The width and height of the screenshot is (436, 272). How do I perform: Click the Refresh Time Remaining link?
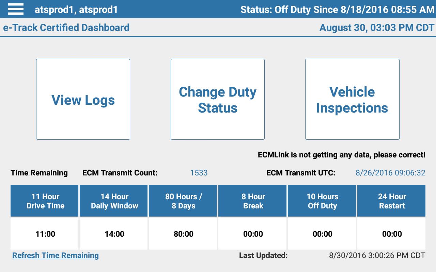[x=56, y=255]
